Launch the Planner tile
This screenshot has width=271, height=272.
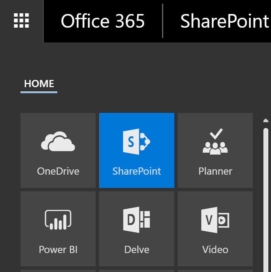tap(215, 150)
